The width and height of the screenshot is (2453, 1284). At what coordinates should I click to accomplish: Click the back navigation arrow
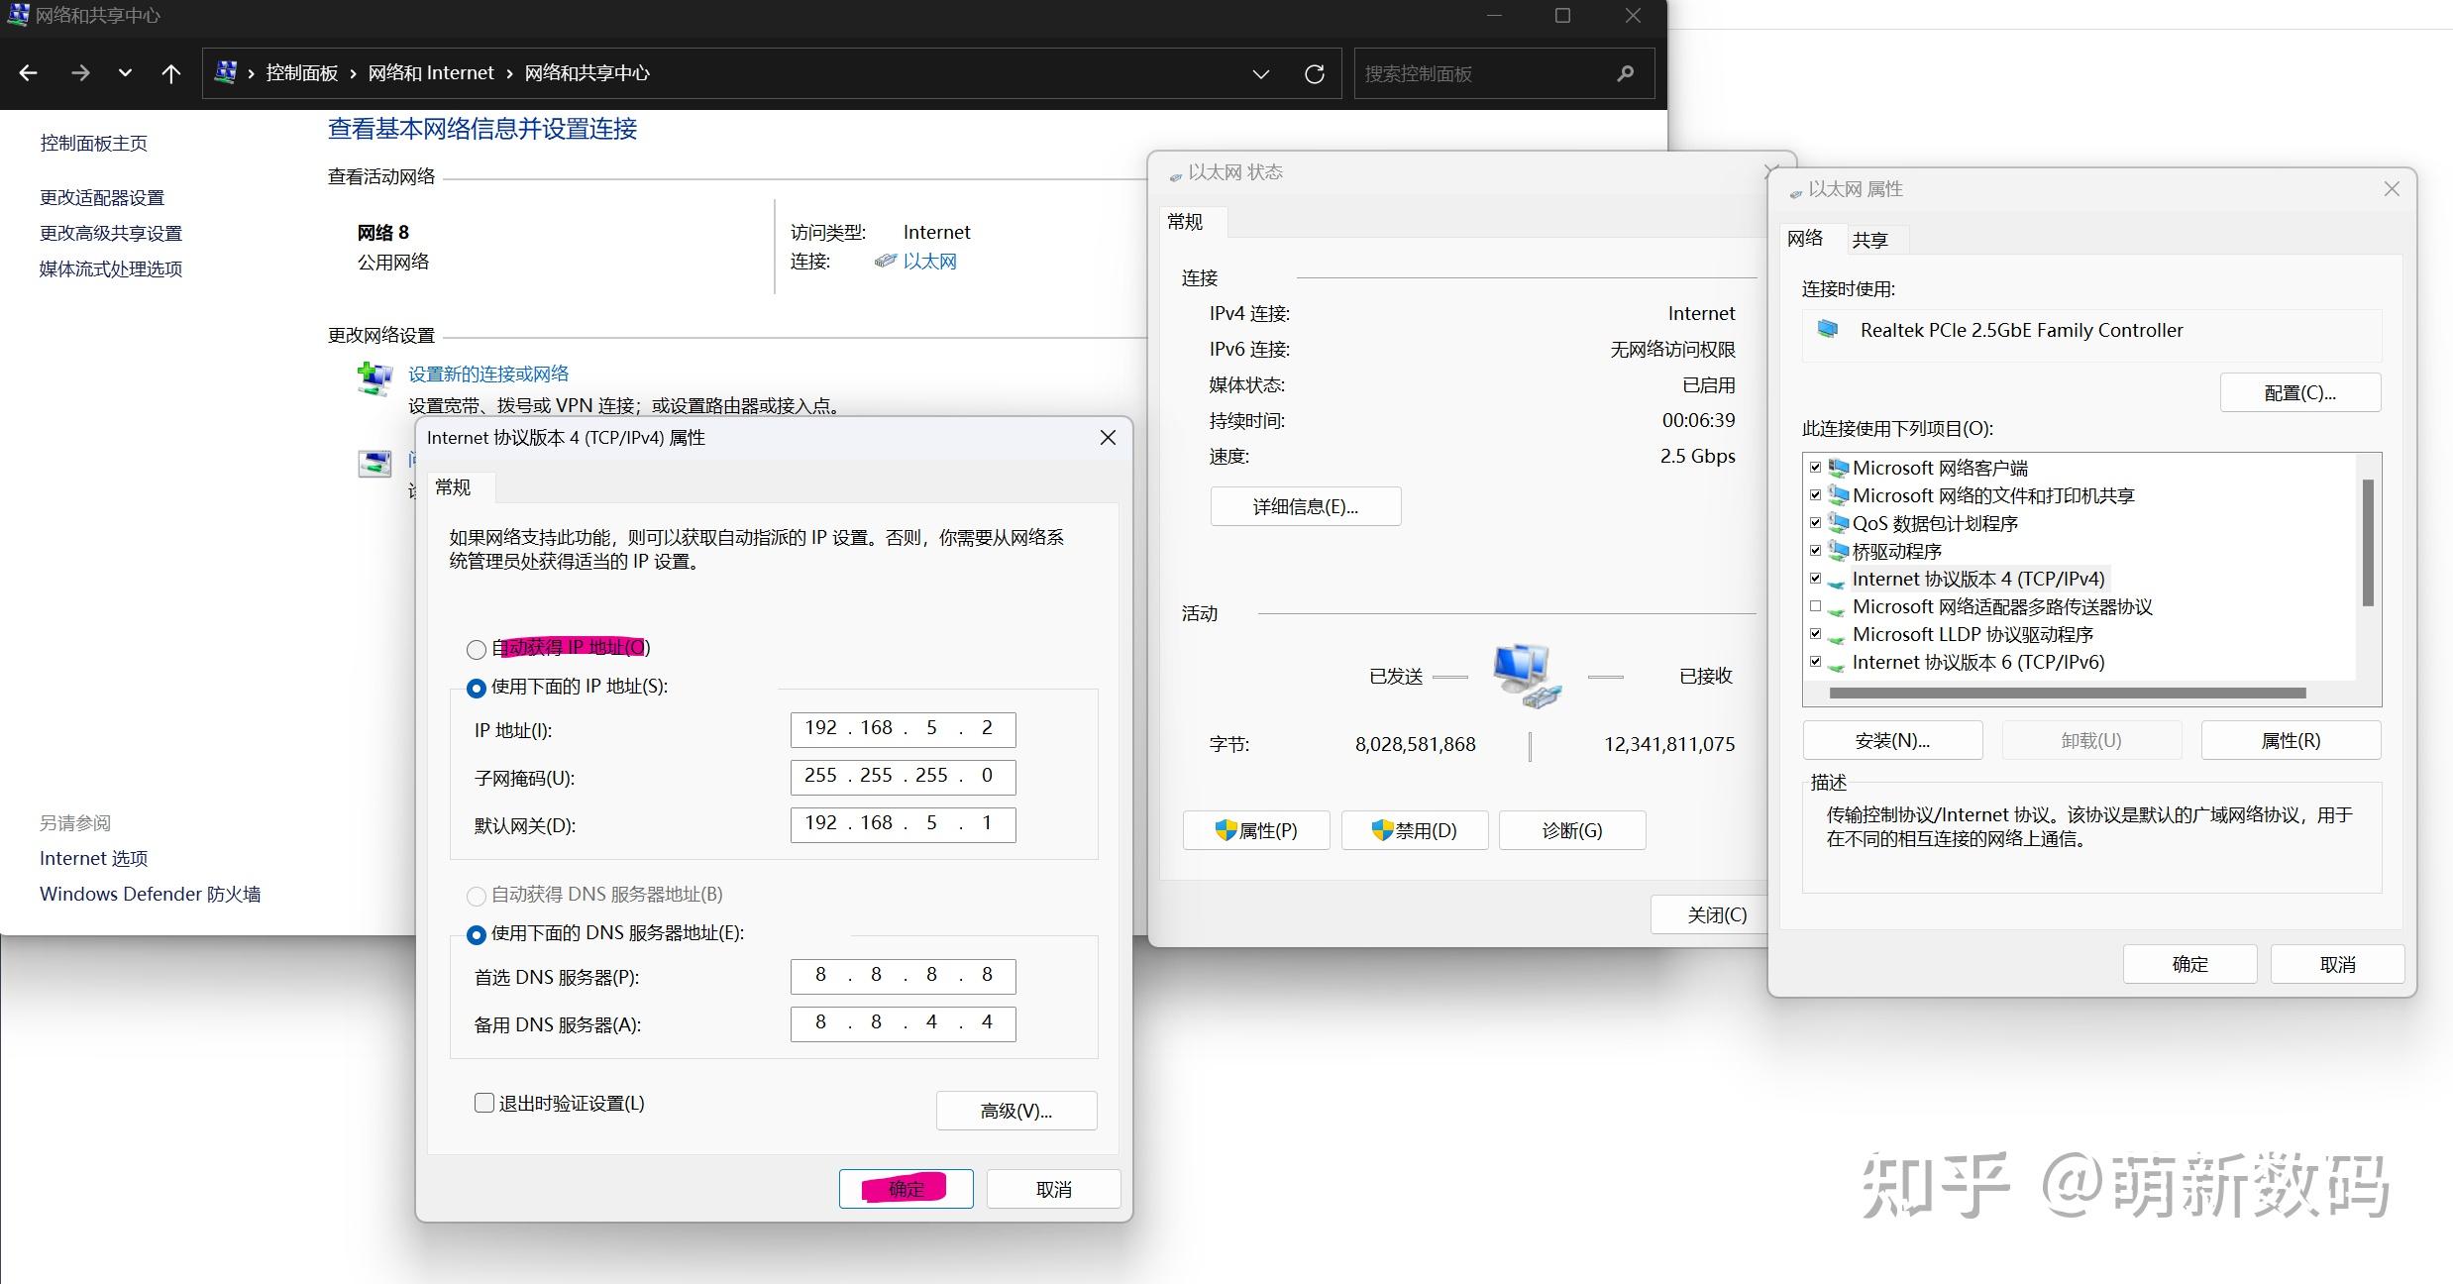(28, 72)
